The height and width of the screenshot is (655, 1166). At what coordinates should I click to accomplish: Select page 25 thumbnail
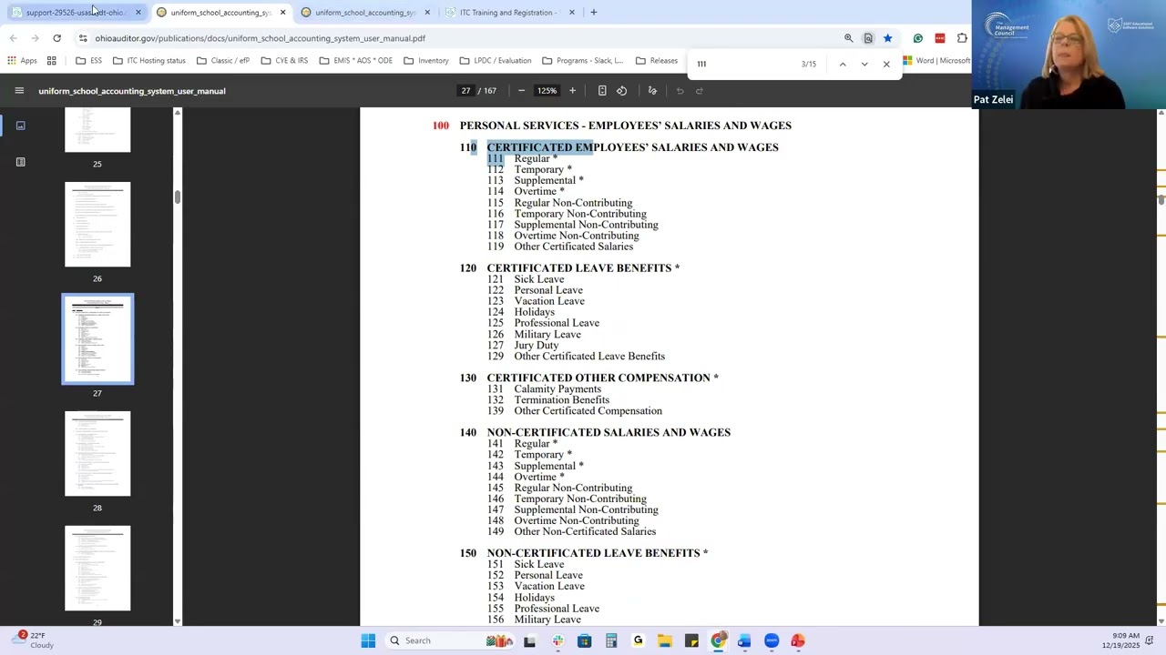tap(97, 130)
